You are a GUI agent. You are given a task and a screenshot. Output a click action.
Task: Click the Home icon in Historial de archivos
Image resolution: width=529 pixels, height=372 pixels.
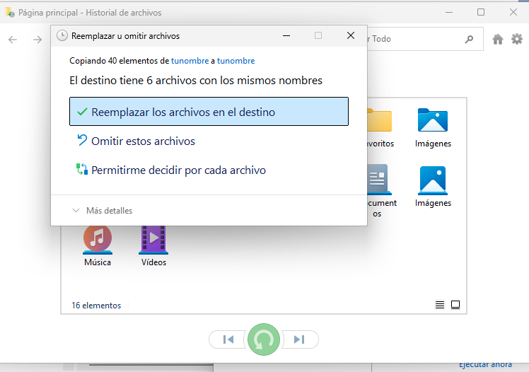point(498,39)
